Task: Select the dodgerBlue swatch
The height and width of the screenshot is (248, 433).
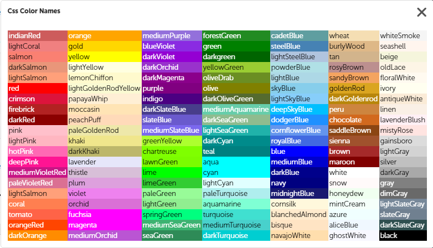Action: click(300, 120)
